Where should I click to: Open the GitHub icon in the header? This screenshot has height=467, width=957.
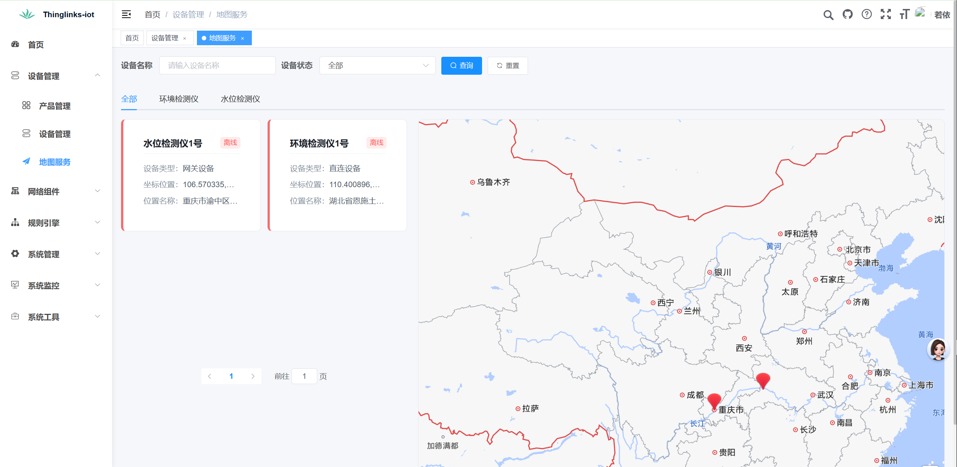(x=848, y=15)
